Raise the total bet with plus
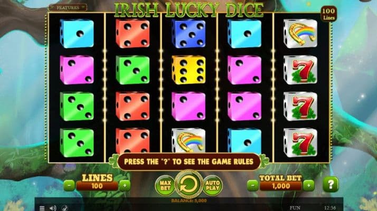377x211 pixels. click(x=309, y=185)
